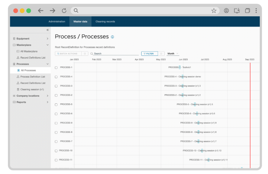Click into the Search field
268x174 pixels.
pyautogui.click(x=115, y=54)
